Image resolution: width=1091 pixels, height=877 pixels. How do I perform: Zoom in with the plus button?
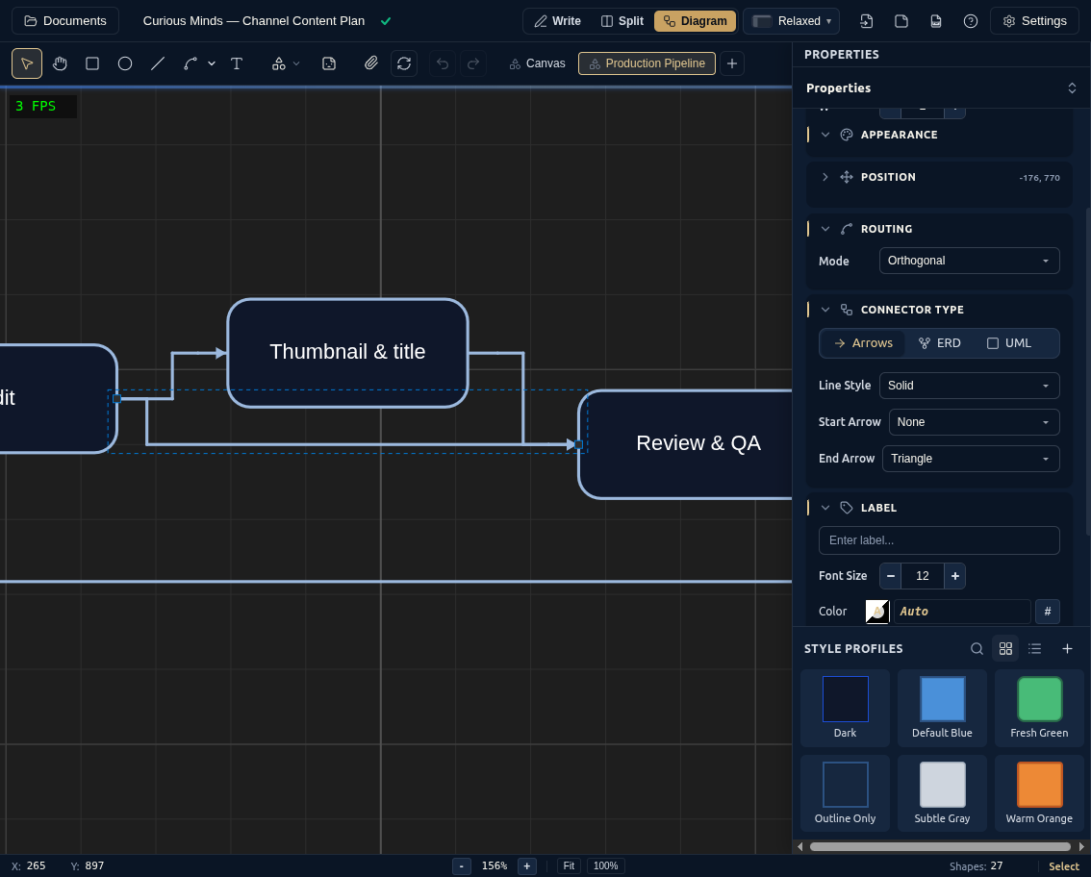click(x=526, y=865)
